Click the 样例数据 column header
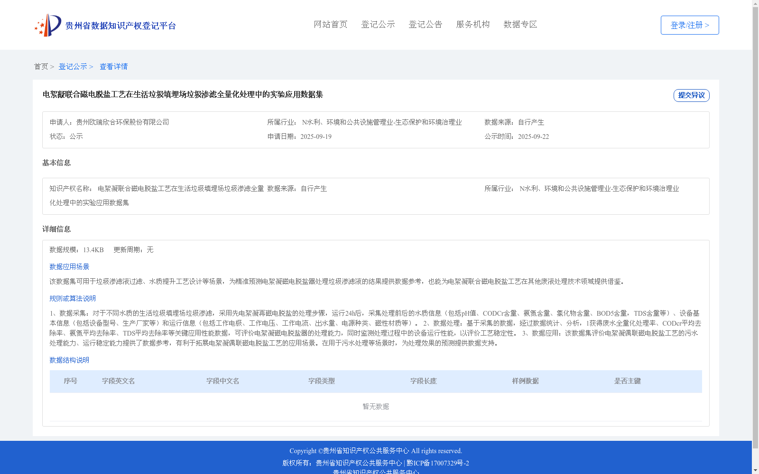The image size is (759, 474). [526, 381]
